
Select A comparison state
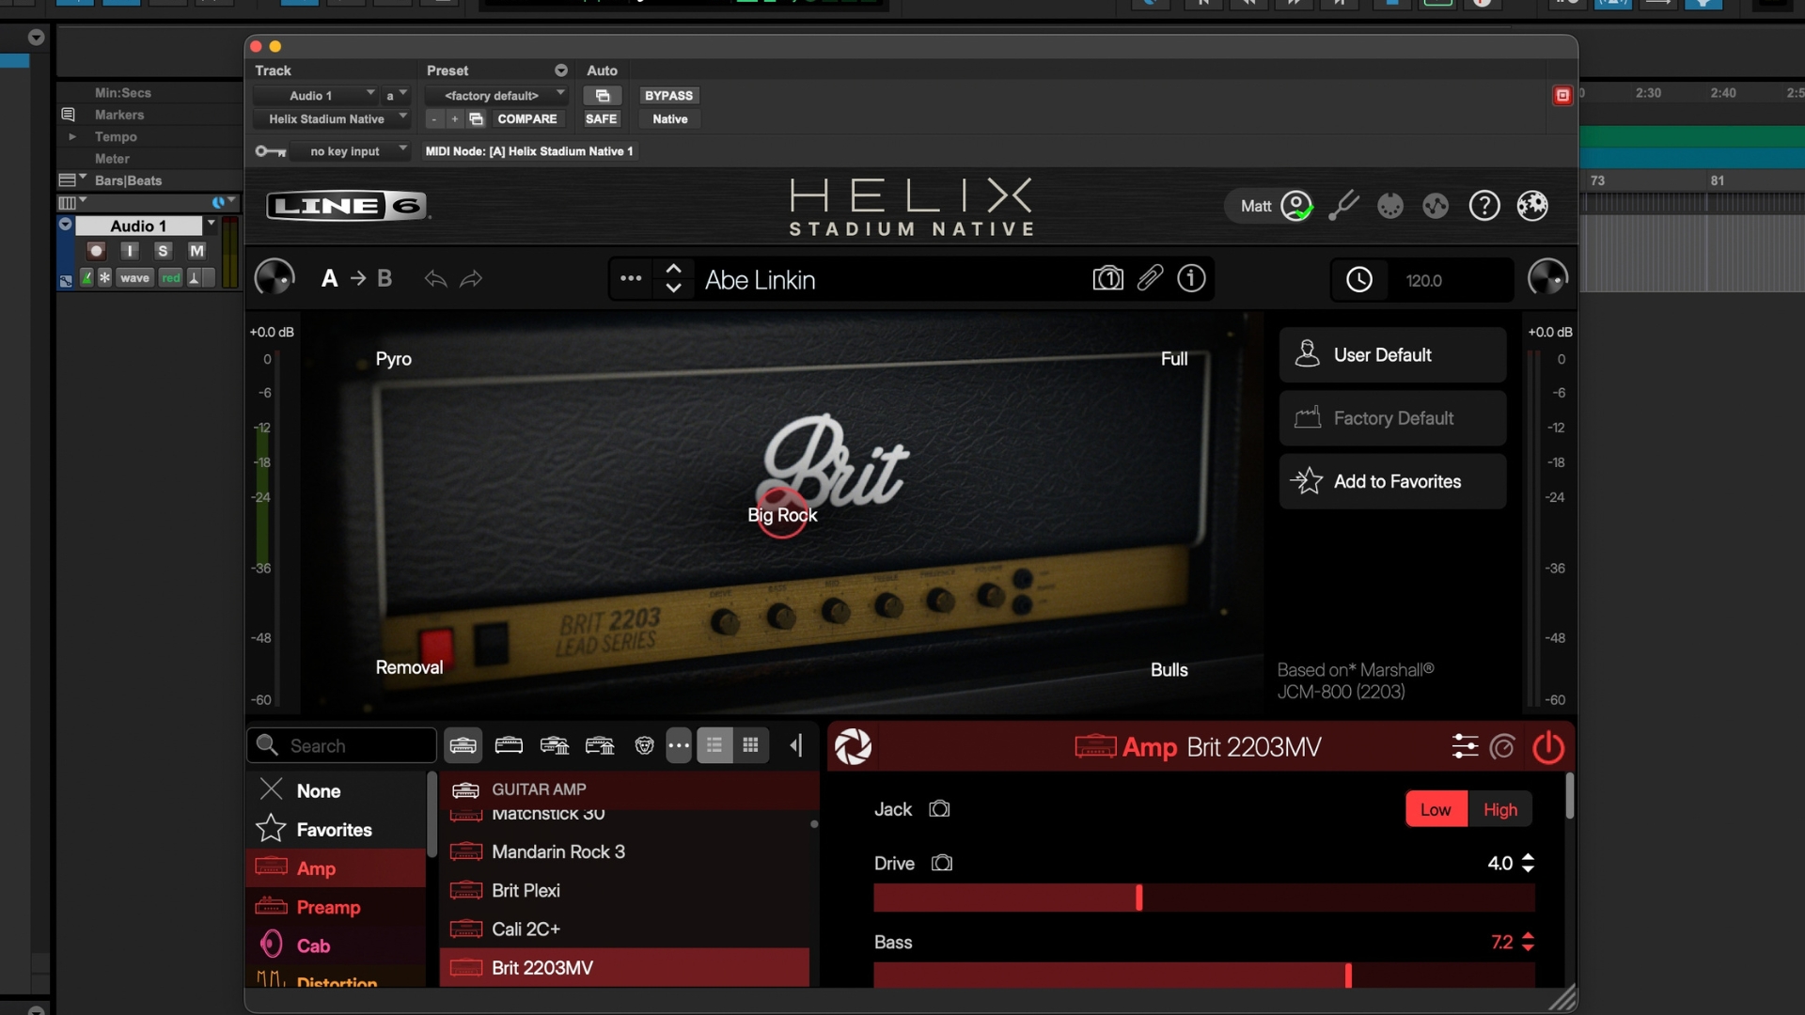[x=329, y=279]
